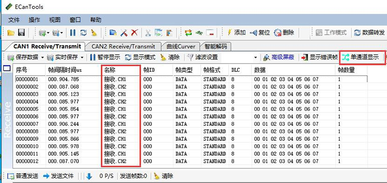The image size is (387, 183).
Task: Click the 数据 column header
Action: (293, 70)
